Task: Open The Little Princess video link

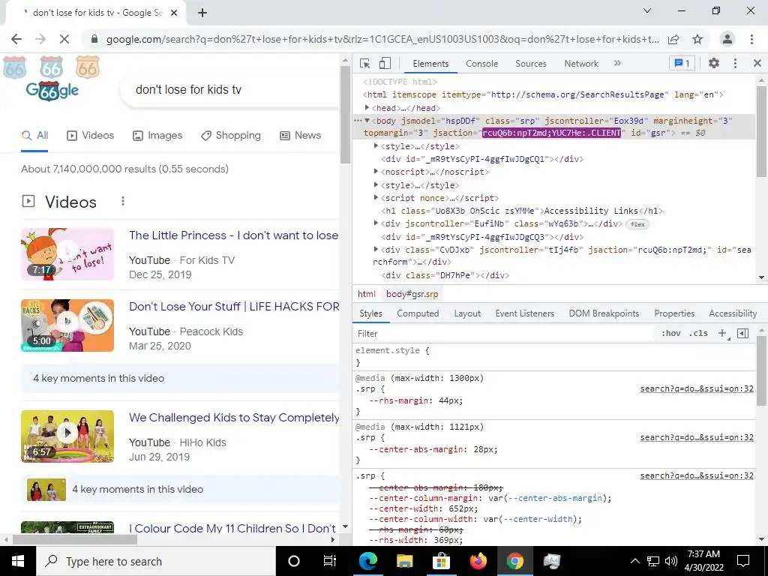Action: point(234,235)
